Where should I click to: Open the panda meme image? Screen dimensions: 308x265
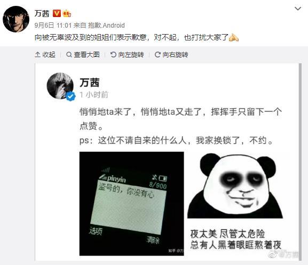coord(235,203)
